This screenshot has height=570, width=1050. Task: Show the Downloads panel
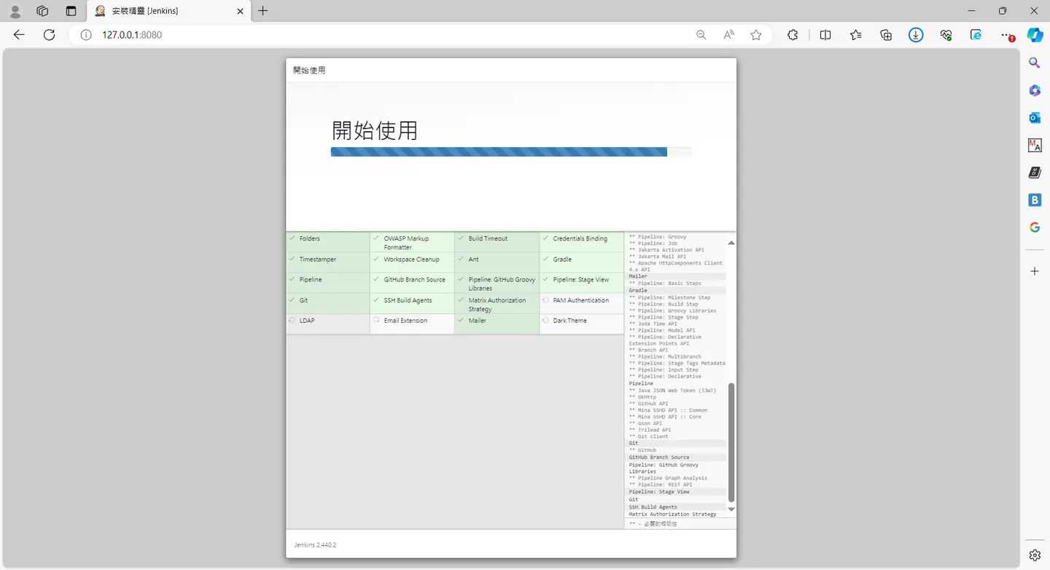point(917,34)
